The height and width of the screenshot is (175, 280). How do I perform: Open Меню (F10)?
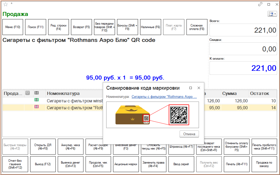13,27
